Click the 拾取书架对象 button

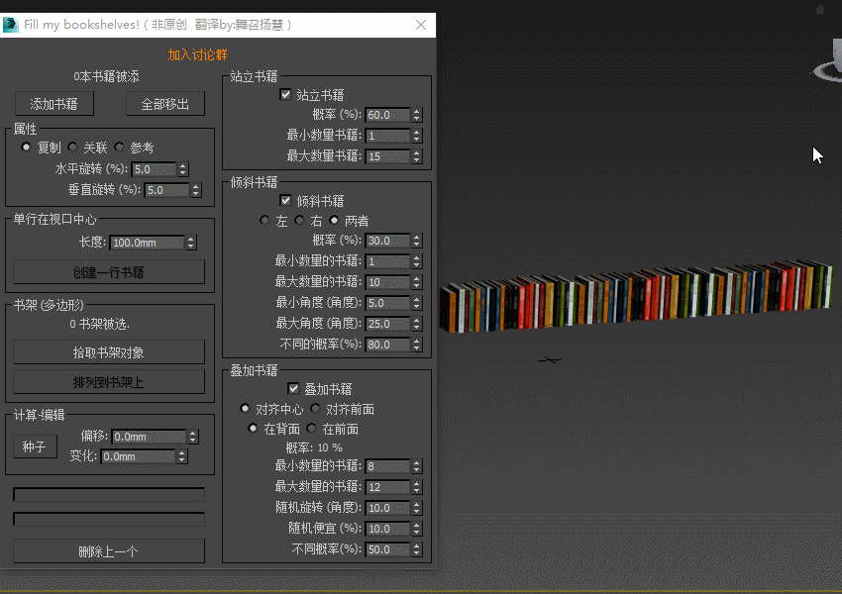(108, 351)
